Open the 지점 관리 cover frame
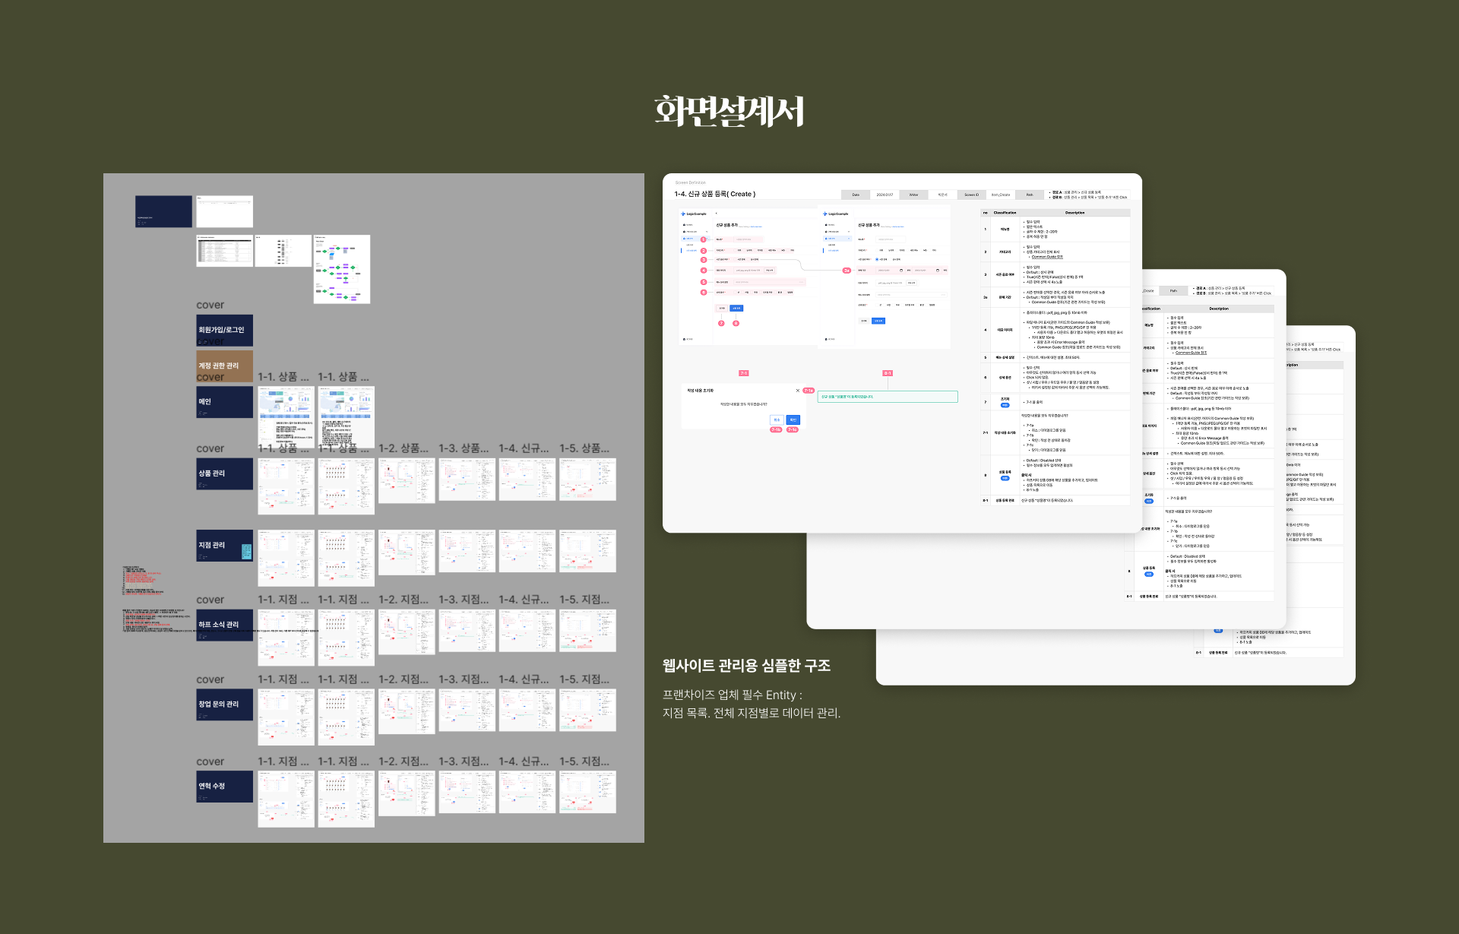1459x934 pixels. (224, 546)
